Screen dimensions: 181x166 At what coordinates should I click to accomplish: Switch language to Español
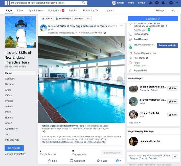[x=147, y=155]
